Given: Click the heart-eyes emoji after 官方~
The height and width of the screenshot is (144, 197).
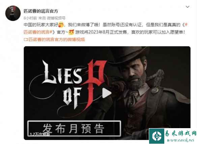Looking at the screenshot, I should pos(71,32).
